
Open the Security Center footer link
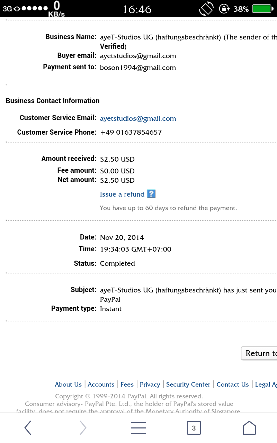coord(188,385)
